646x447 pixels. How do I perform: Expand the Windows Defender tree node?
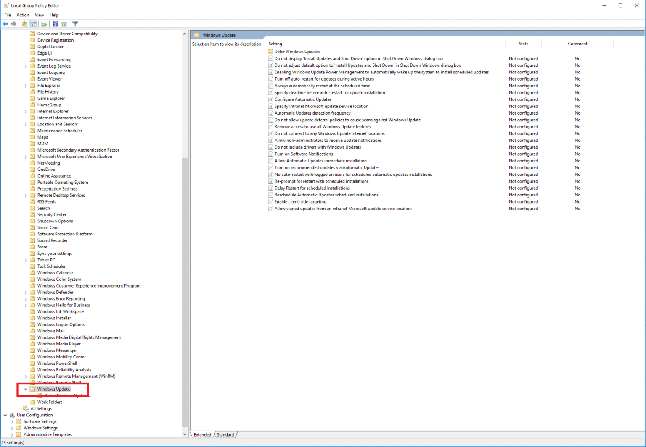click(x=26, y=292)
